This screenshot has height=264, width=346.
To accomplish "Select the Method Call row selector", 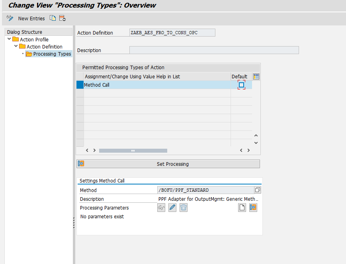I will pyautogui.click(x=80, y=85).
